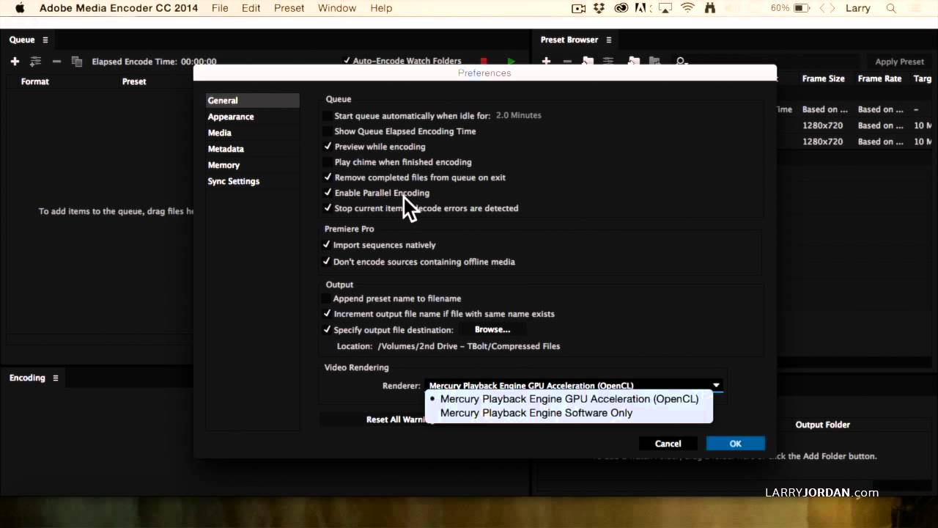Select Appearance preferences category
This screenshot has width=938, height=528.
pyautogui.click(x=252, y=117)
